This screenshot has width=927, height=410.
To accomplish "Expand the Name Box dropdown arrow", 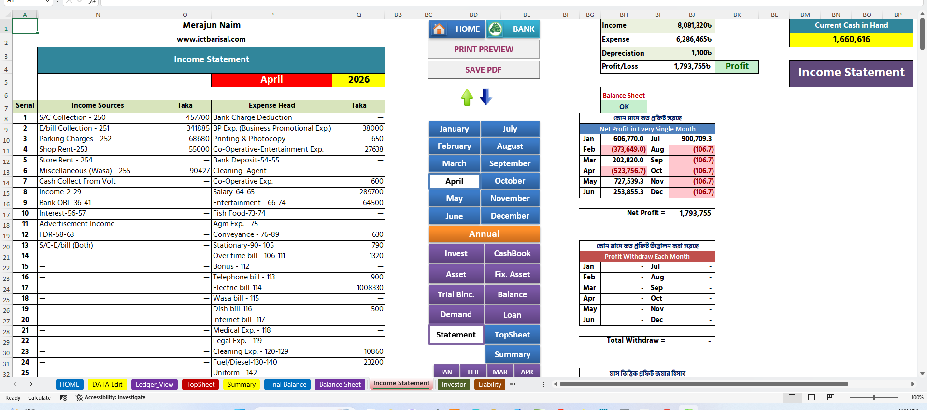I will 47,2.
